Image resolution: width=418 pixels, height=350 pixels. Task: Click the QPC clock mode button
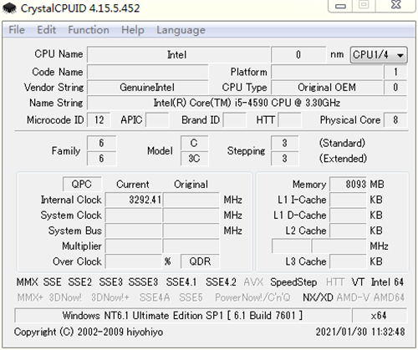point(82,184)
